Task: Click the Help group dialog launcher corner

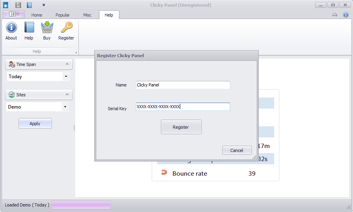Action: click(x=76, y=52)
